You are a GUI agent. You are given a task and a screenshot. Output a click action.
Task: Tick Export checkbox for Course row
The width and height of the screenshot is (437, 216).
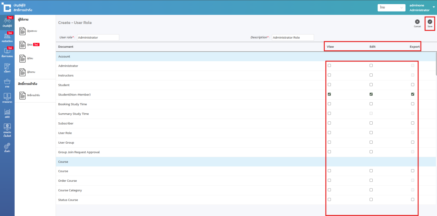(x=413, y=171)
